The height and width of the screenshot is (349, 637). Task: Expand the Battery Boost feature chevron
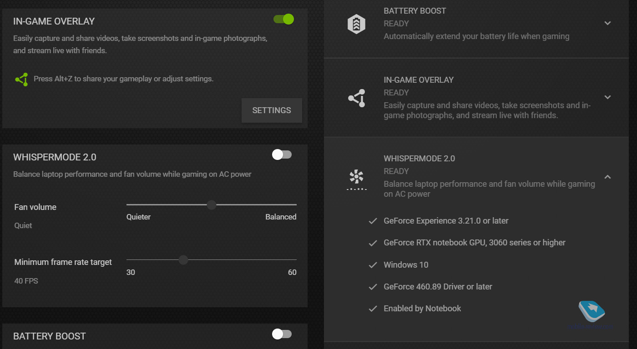(x=607, y=23)
